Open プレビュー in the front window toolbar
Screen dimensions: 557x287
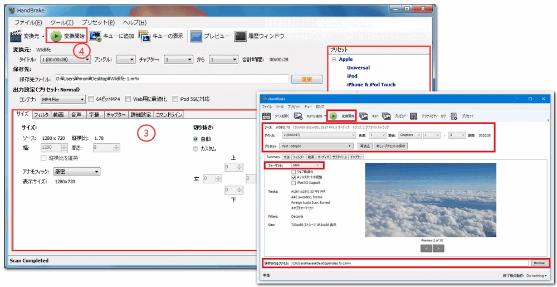pyautogui.click(x=394, y=116)
